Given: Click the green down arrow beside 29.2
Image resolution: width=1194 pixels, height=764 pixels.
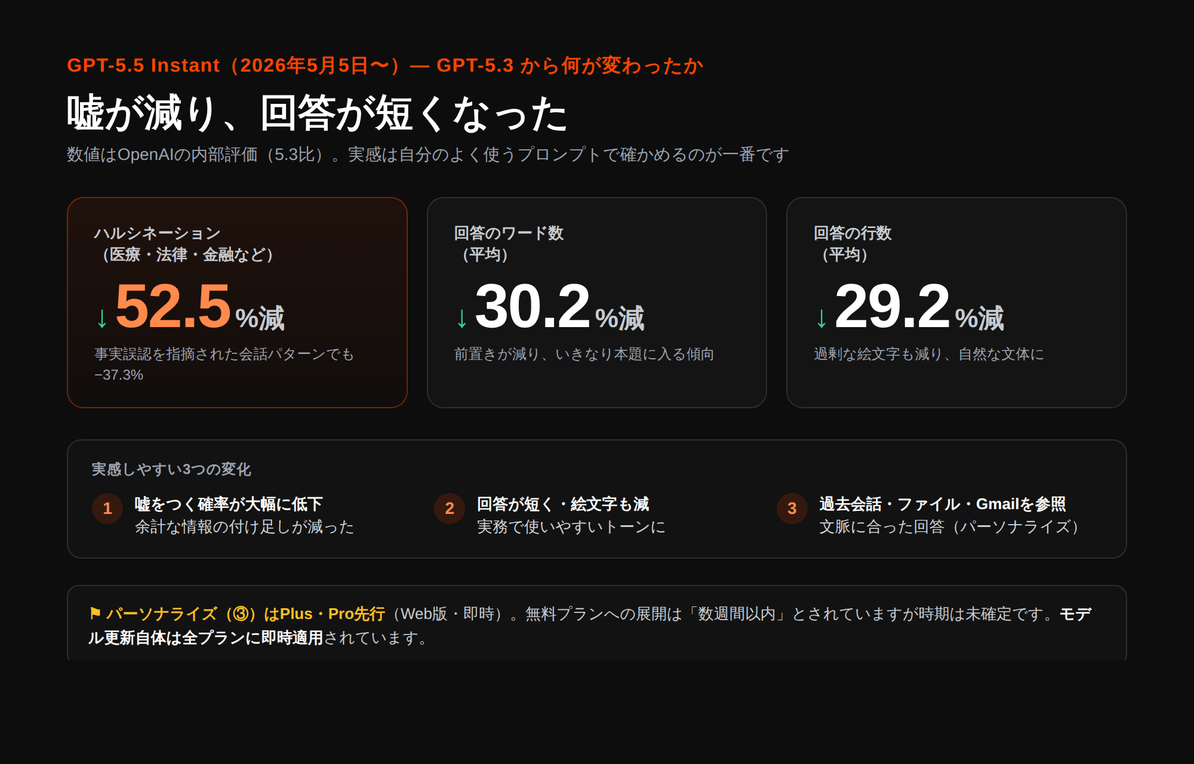Looking at the screenshot, I should pos(821,319).
